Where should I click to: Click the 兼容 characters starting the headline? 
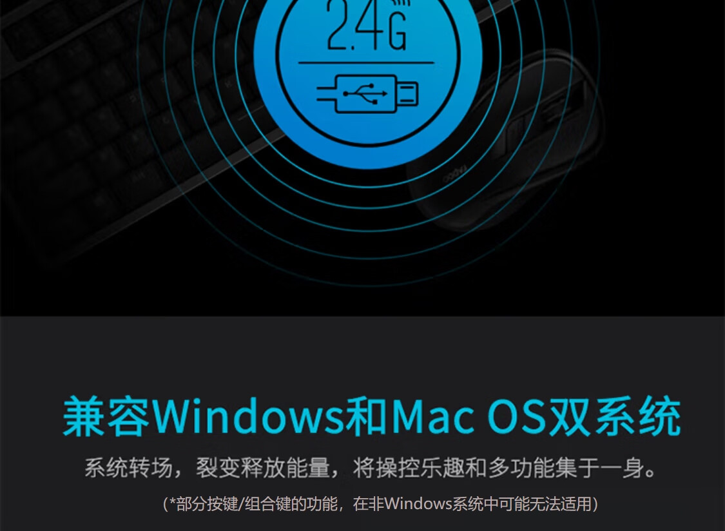point(106,416)
